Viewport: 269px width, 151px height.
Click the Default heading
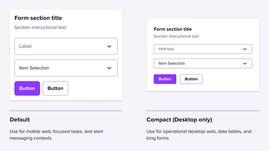click(x=20, y=120)
